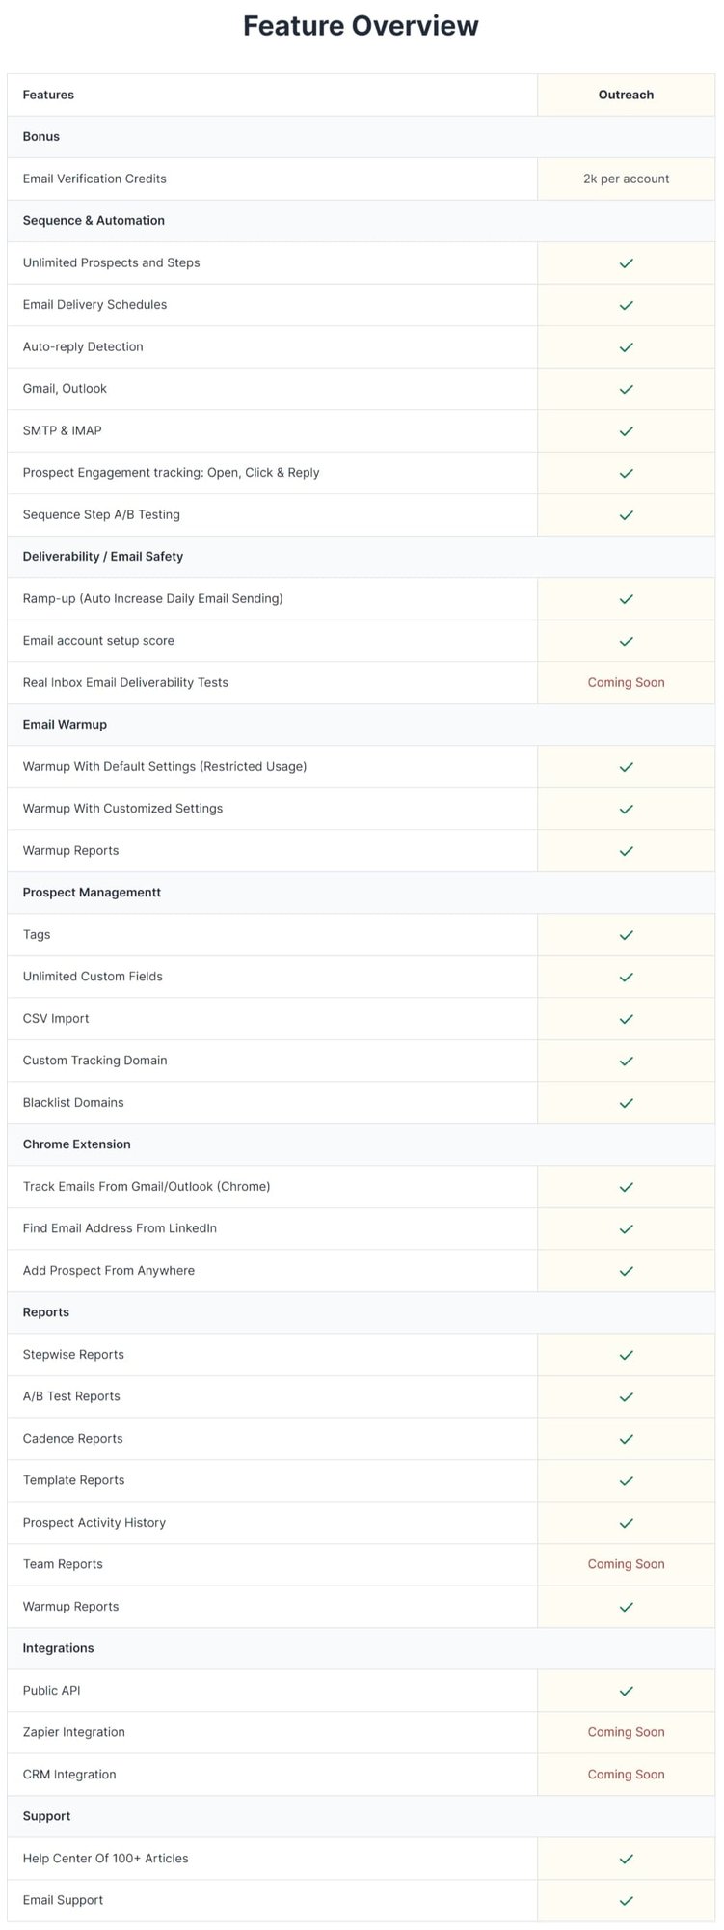
Task: Click the SMTP & IMAP checkmark
Action: pos(626,431)
